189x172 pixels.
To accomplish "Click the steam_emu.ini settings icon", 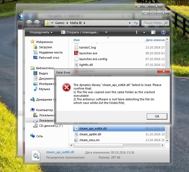I will click(76, 140).
